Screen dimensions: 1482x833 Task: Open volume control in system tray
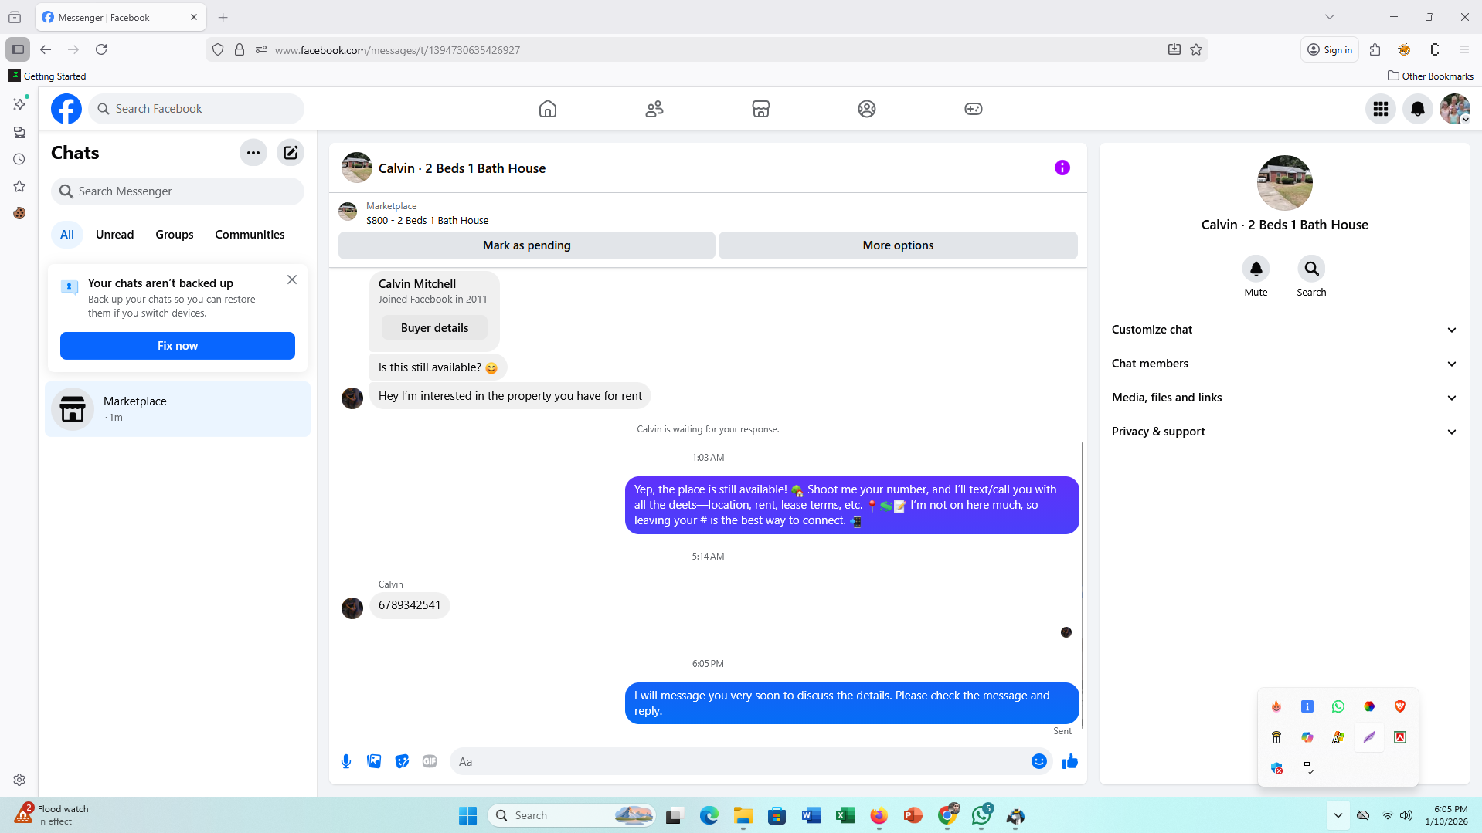pyautogui.click(x=1406, y=815)
